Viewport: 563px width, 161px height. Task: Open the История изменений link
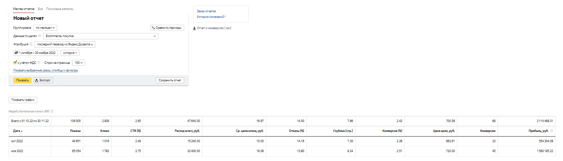tap(210, 17)
